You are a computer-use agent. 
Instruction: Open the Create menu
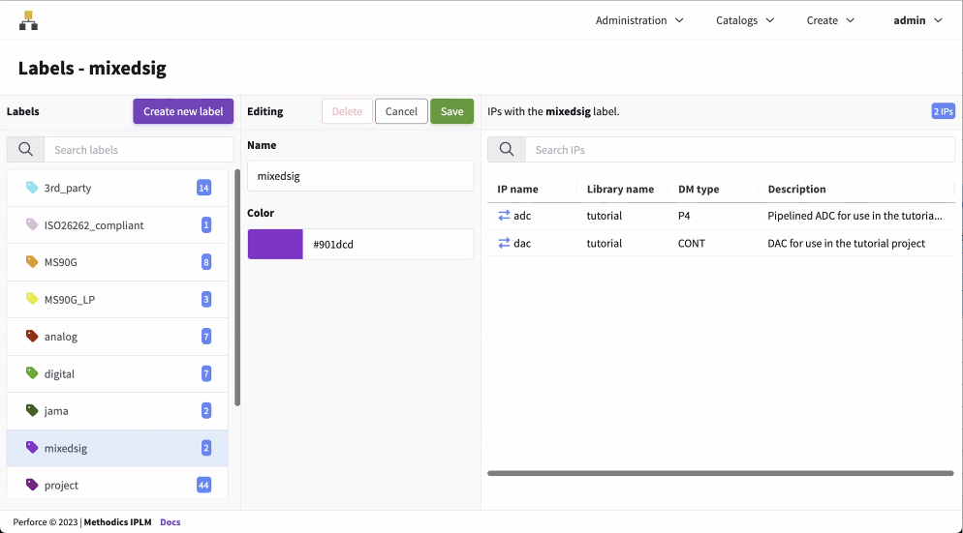tap(830, 20)
